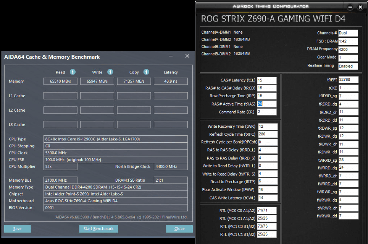Screen dimensions: 368x244
Task: Click the Write Recovery Time (tWR) field
Action: coord(268,127)
